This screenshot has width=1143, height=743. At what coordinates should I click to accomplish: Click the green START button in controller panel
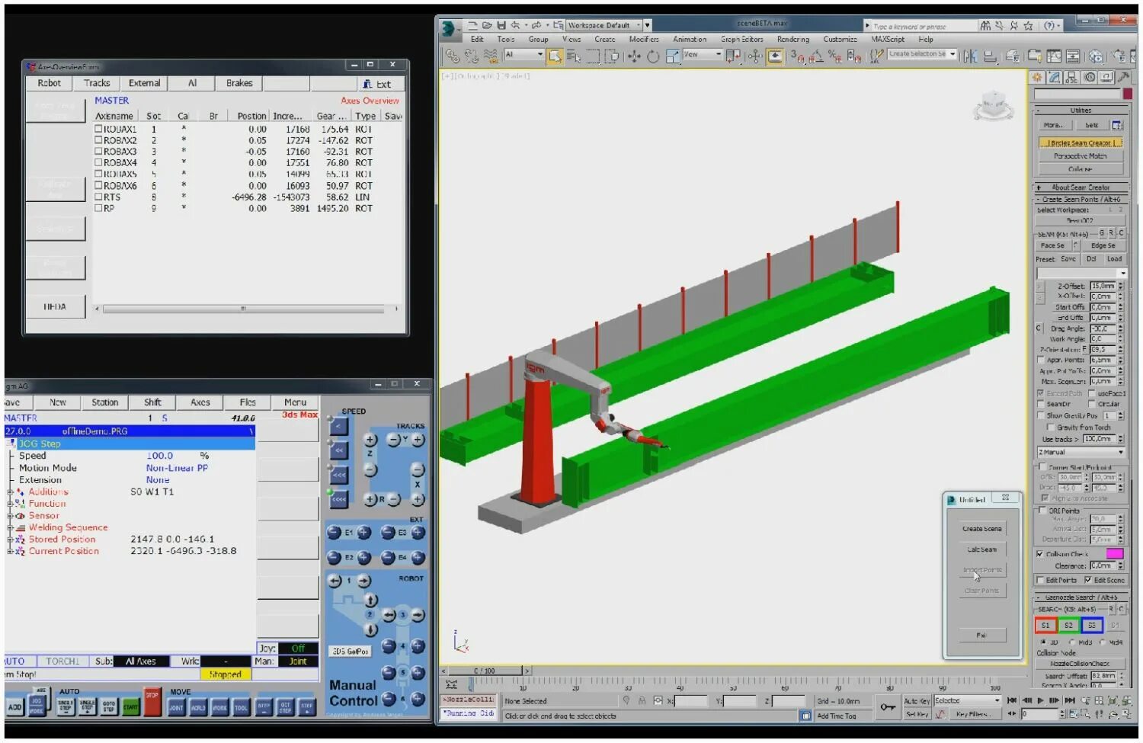[x=130, y=707]
